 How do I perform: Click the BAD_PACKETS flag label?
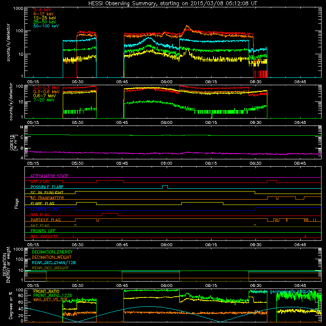point(44,236)
